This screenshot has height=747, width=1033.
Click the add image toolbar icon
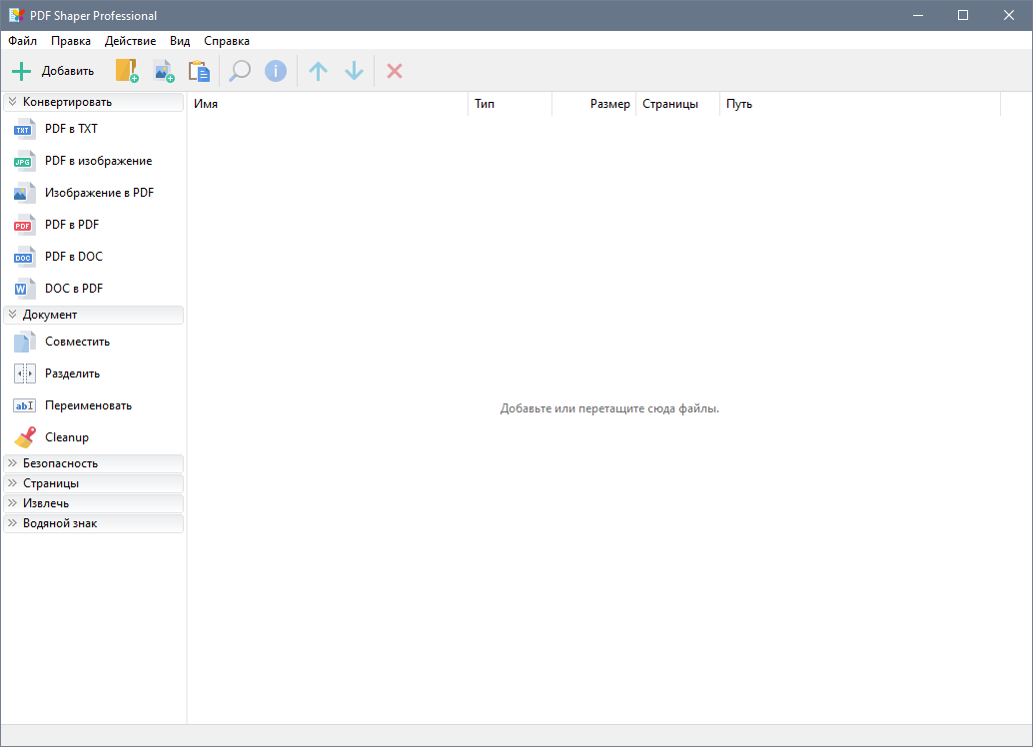coord(164,71)
